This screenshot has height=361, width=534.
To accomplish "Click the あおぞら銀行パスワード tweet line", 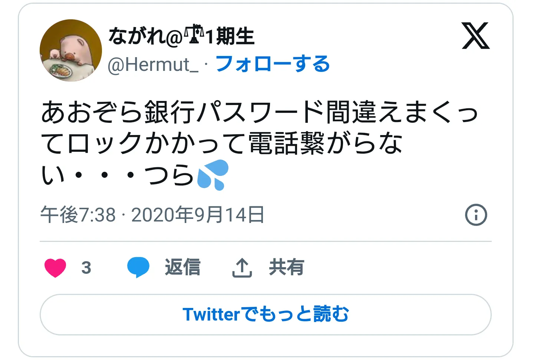I will click(x=260, y=112).
